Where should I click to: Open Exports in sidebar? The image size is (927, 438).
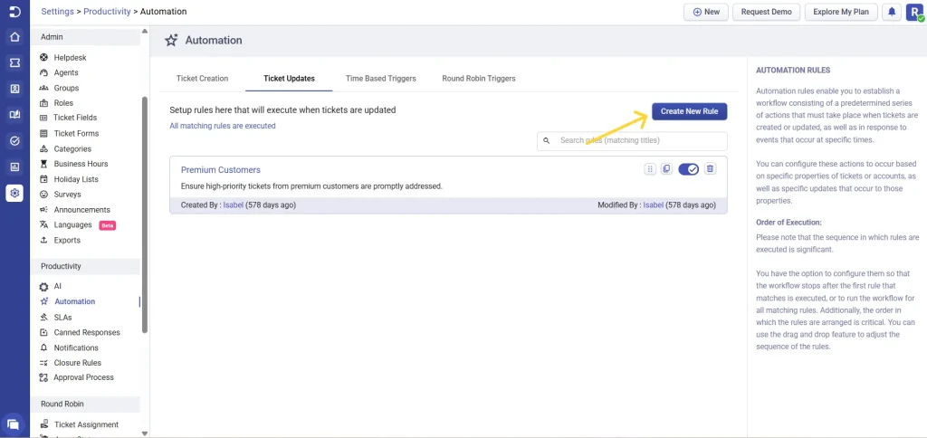click(67, 241)
